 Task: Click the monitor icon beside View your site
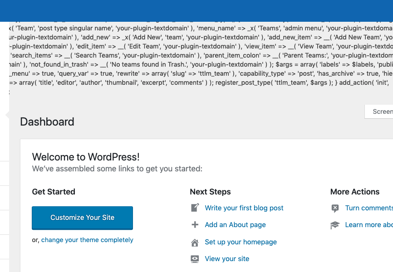coord(195,259)
